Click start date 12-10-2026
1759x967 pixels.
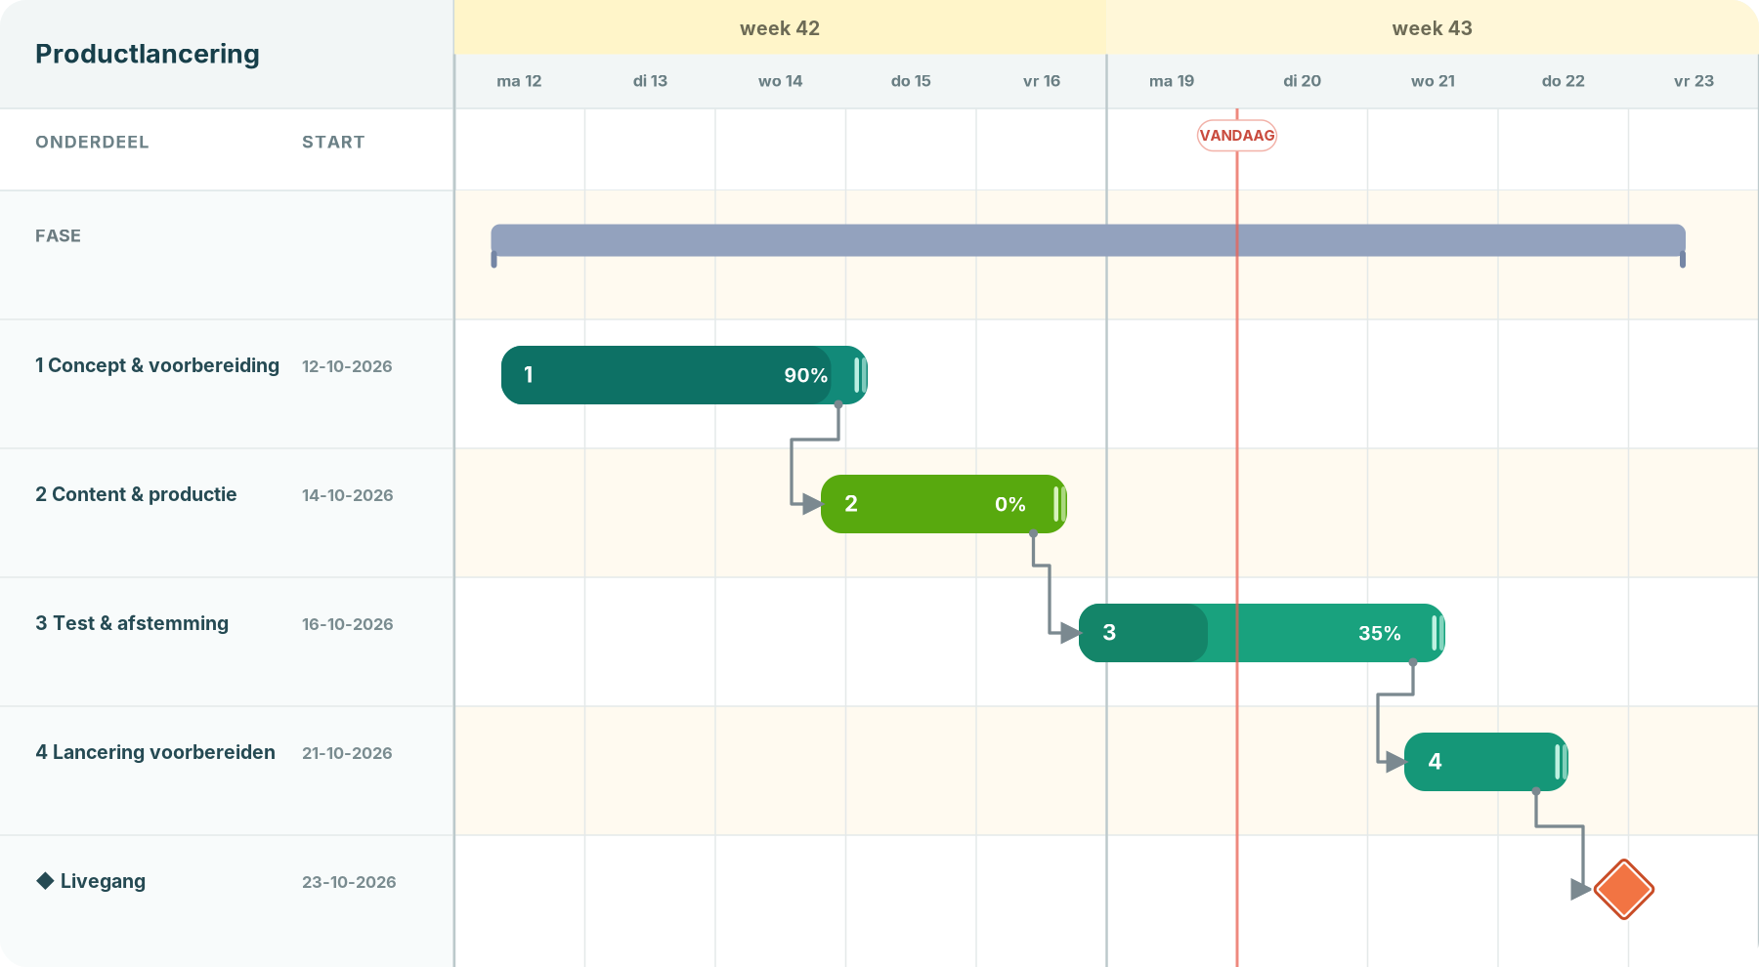pyautogui.click(x=347, y=366)
